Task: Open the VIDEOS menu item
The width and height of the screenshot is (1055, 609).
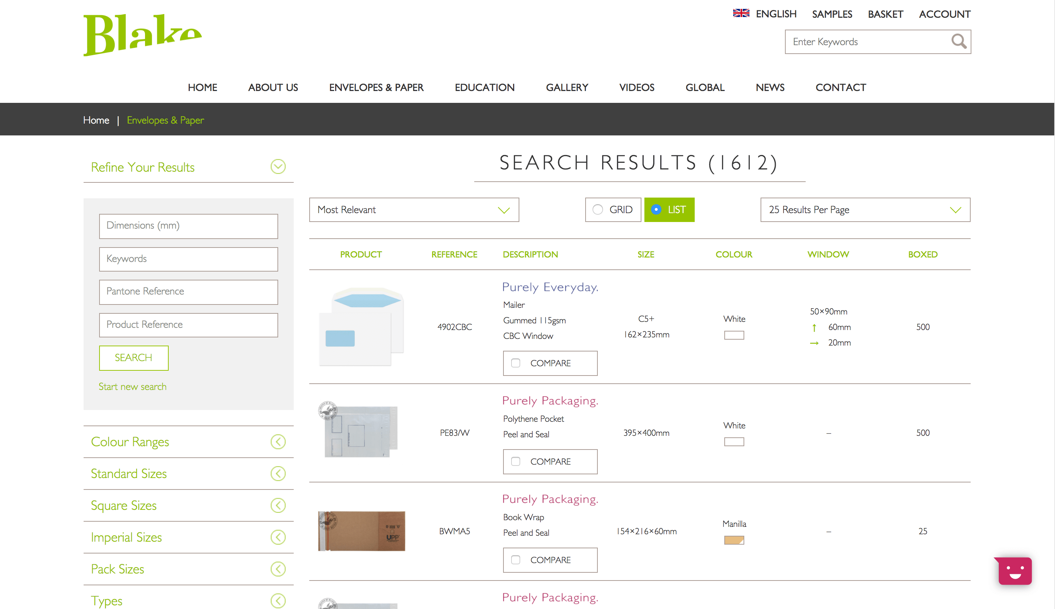Action: click(637, 87)
